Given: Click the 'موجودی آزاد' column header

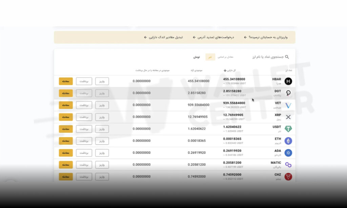Looking at the screenshot, I should click(x=197, y=70).
